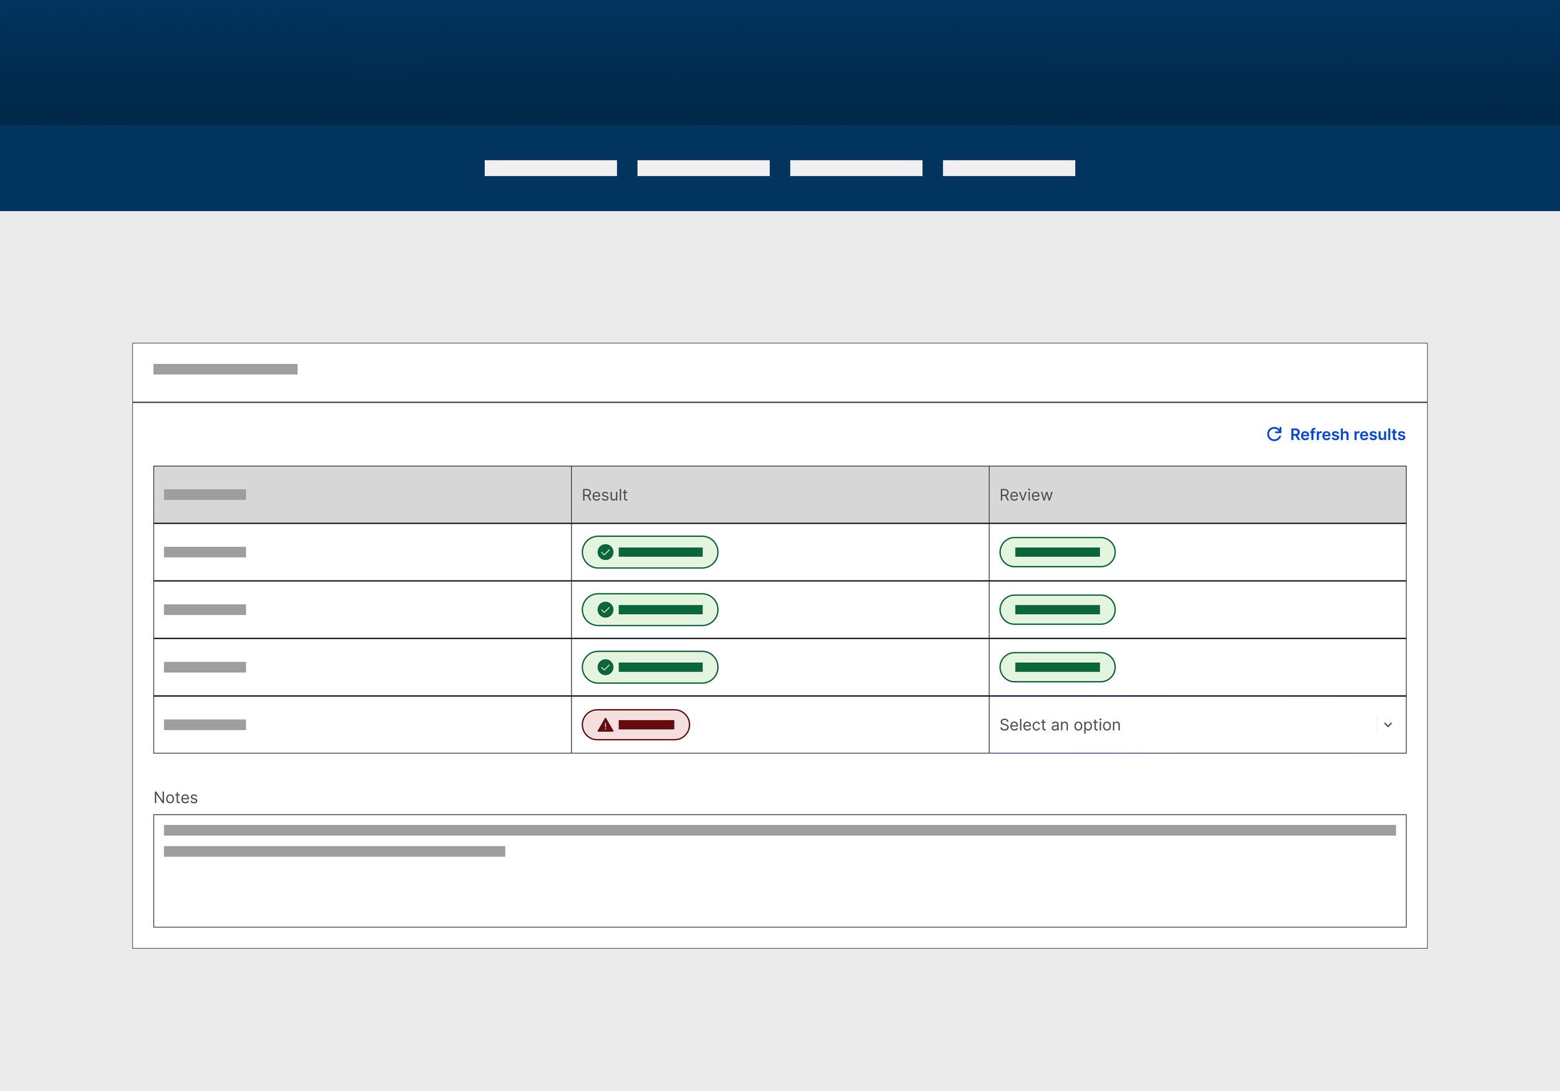This screenshot has height=1091, width=1560.
Task: Click the red warning triangle icon
Action: [605, 725]
